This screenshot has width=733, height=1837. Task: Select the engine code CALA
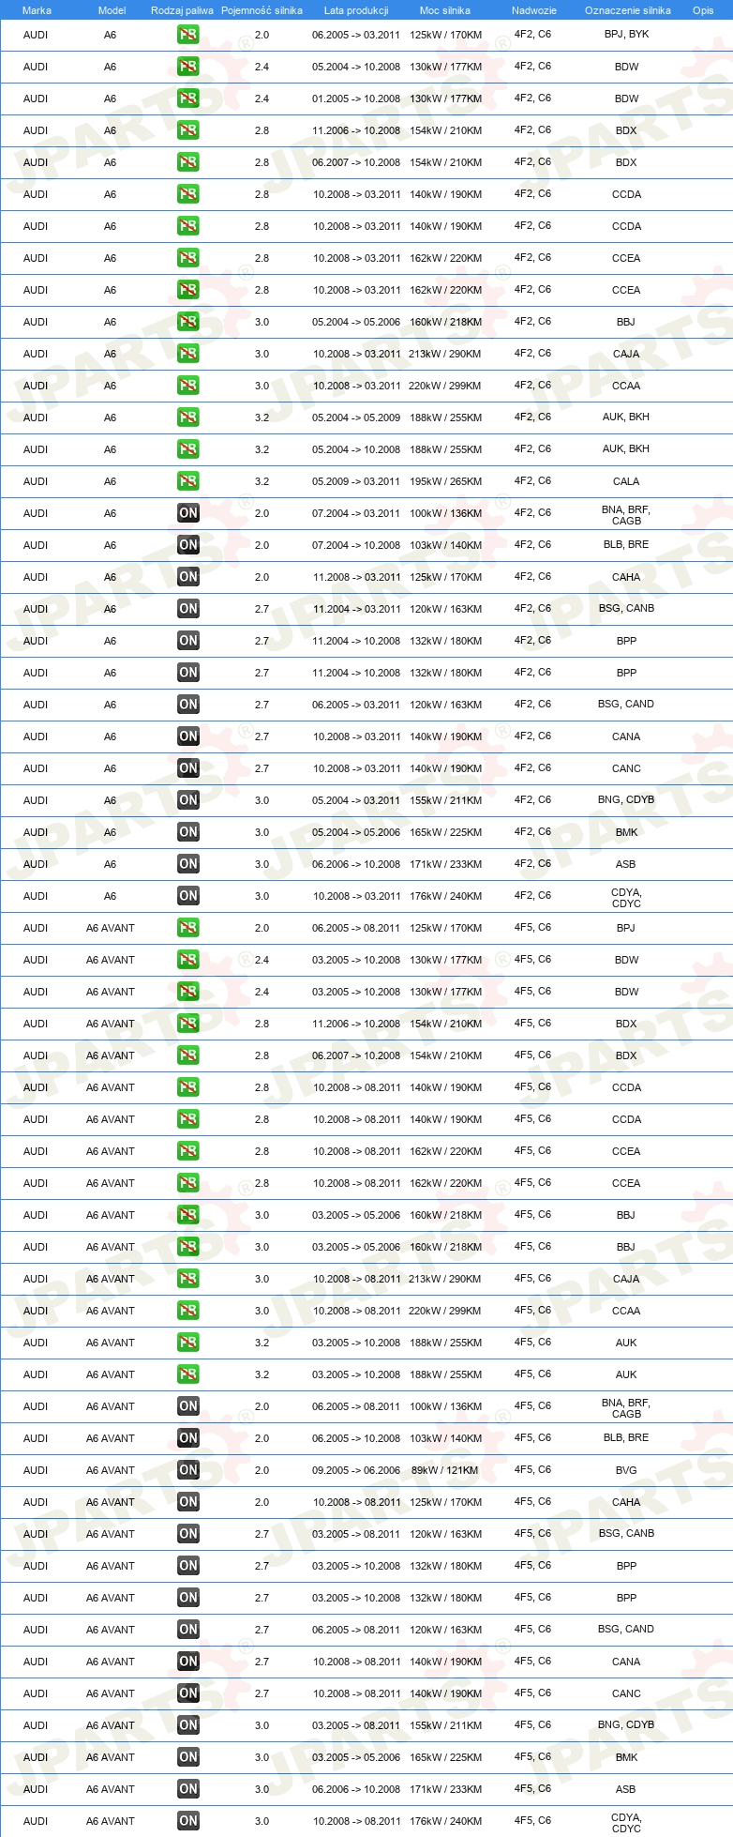coord(626,481)
